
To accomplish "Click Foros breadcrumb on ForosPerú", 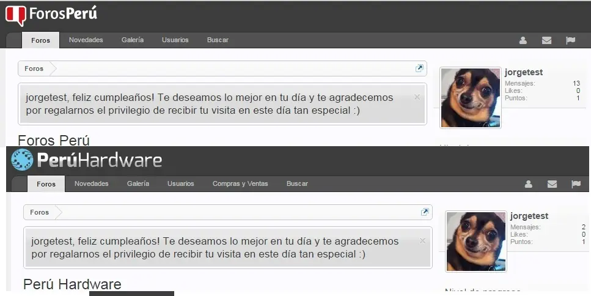I will (34, 68).
